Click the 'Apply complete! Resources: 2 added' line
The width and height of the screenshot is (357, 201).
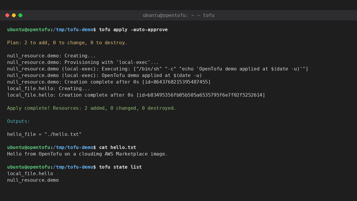click(92, 108)
